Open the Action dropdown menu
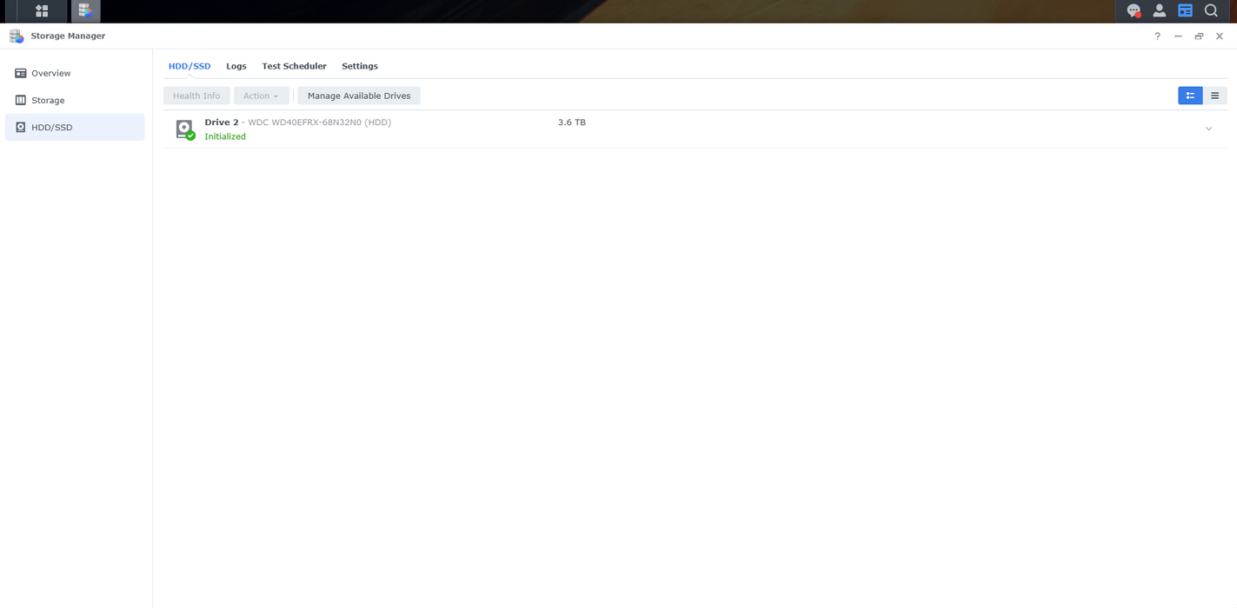The width and height of the screenshot is (1237, 608). point(261,96)
